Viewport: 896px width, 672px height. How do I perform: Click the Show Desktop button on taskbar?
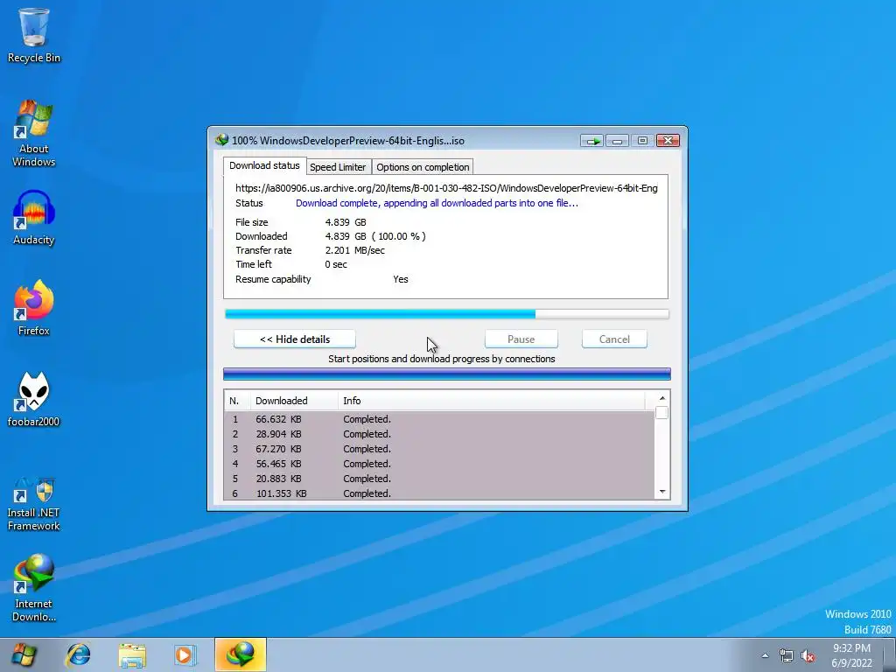pyautogui.click(x=890, y=655)
